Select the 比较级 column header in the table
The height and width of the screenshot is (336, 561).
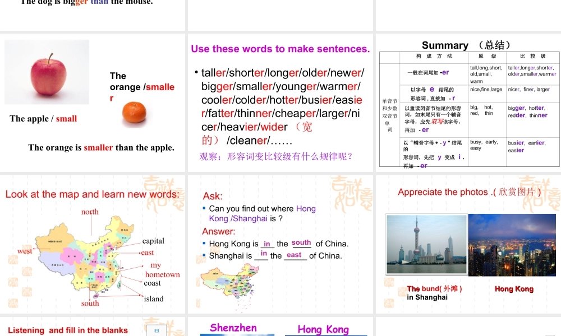[532, 57]
